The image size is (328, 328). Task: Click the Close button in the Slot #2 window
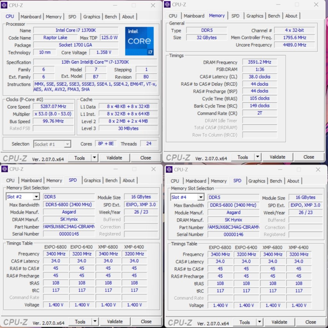(x=146, y=321)
